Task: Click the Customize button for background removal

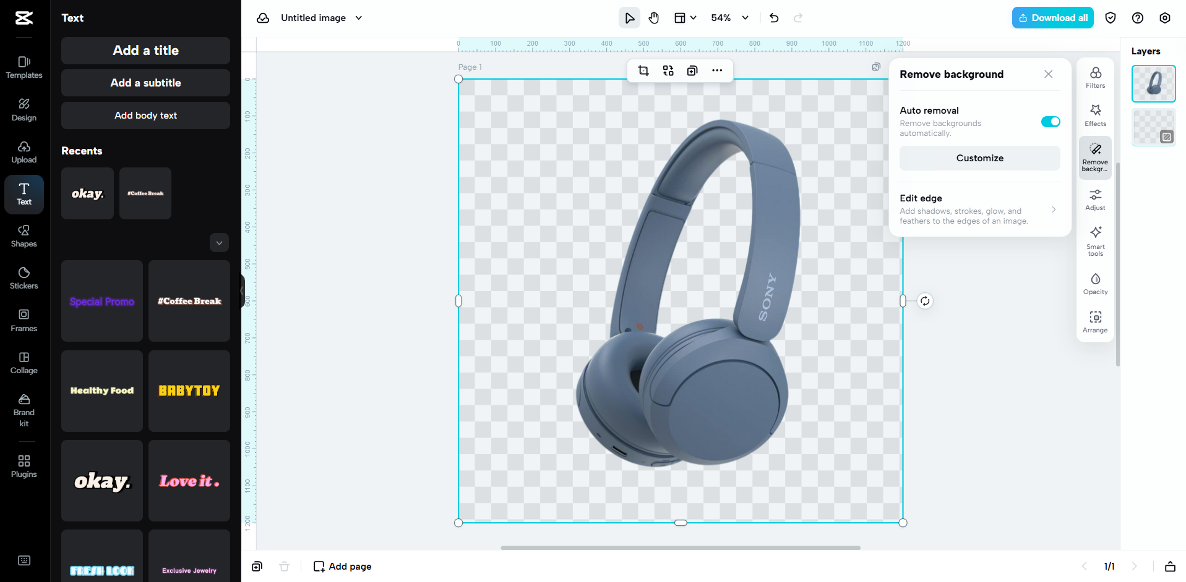Action: click(979, 158)
